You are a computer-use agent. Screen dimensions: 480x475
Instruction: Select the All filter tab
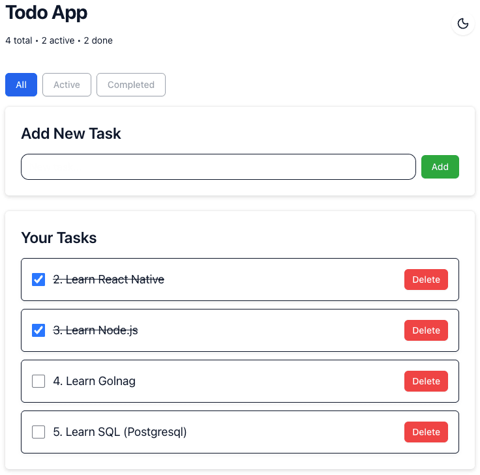[x=22, y=85]
